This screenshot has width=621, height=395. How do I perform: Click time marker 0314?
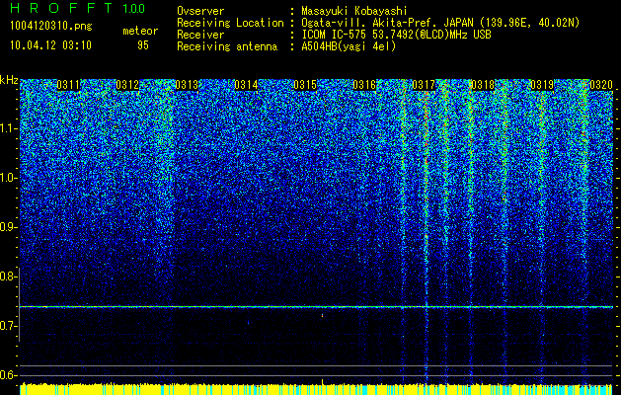tap(246, 85)
